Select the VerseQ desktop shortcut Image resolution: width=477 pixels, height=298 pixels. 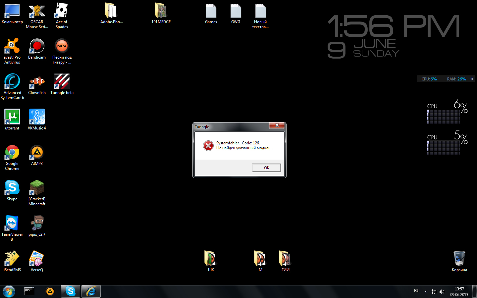coord(37,262)
